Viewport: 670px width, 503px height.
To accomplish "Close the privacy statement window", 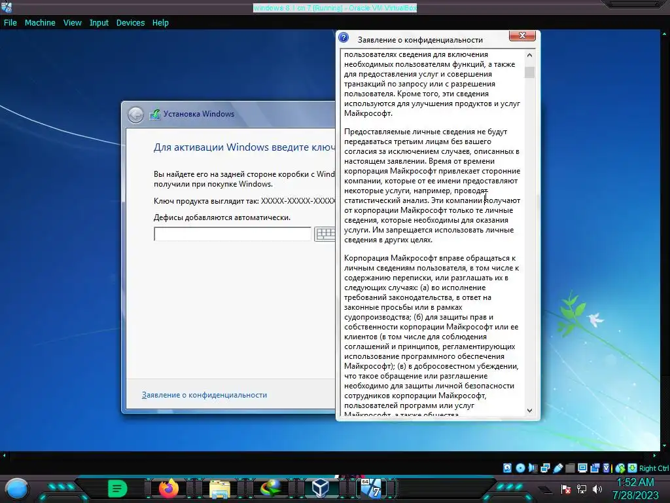I will pyautogui.click(x=522, y=36).
